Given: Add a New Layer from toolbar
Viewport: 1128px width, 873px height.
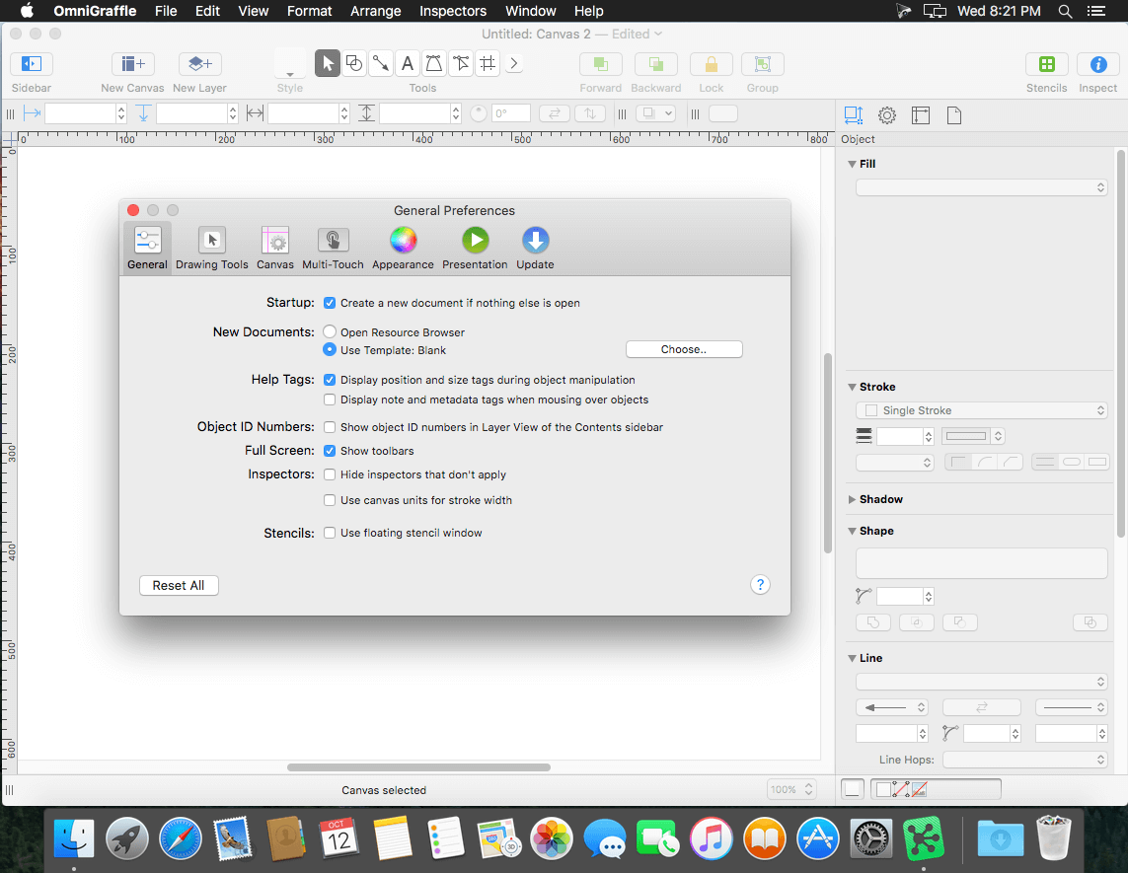Looking at the screenshot, I should 199,64.
